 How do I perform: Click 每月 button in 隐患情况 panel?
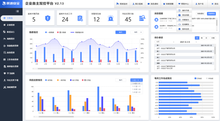click(121, 32)
